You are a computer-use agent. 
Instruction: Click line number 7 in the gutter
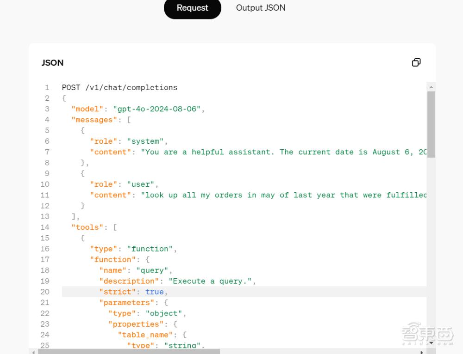tap(47, 152)
